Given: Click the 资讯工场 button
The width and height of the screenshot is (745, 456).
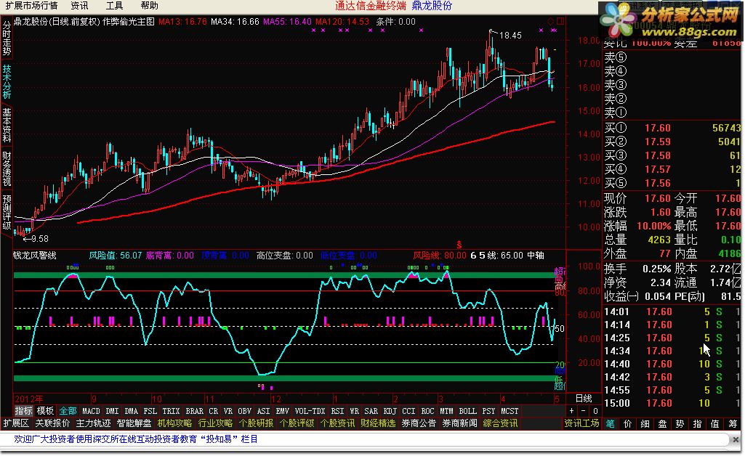Looking at the screenshot, I should click(x=582, y=423).
